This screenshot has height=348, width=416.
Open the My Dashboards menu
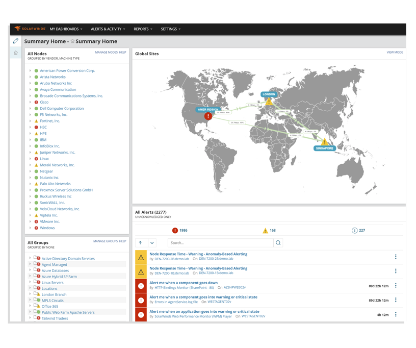[x=66, y=29]
